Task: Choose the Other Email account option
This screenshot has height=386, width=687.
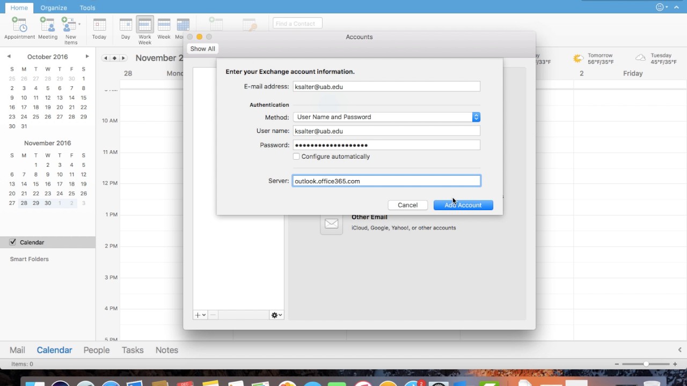Action: (x=388, y=222)
